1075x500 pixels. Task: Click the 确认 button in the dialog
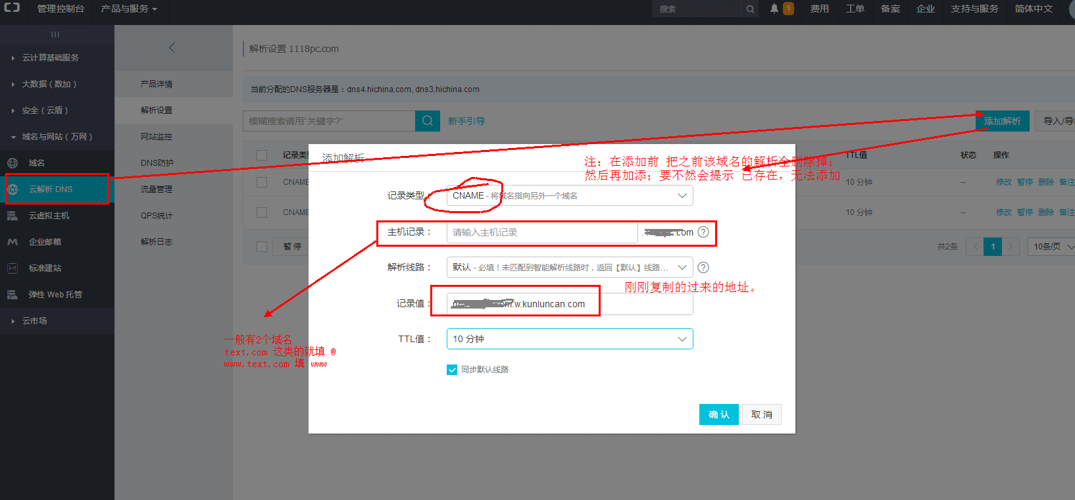(718, 414)
